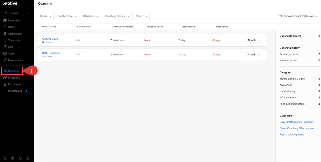
Task: Expand the Groups selector
Action: point(17,13)
